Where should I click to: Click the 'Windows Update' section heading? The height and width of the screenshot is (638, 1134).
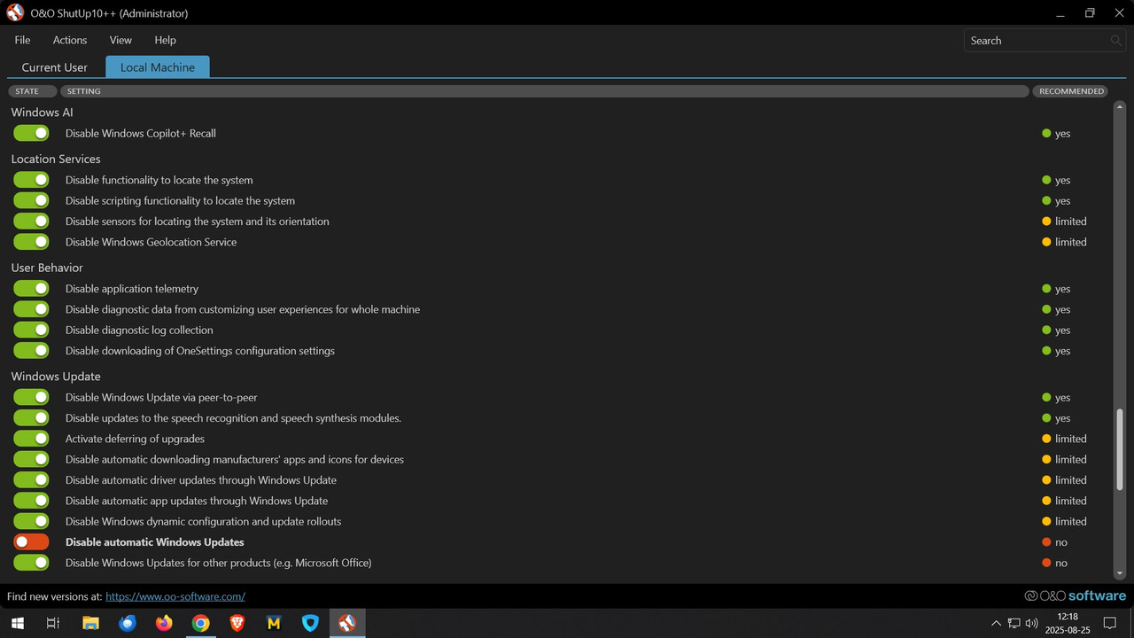(56, 377)
